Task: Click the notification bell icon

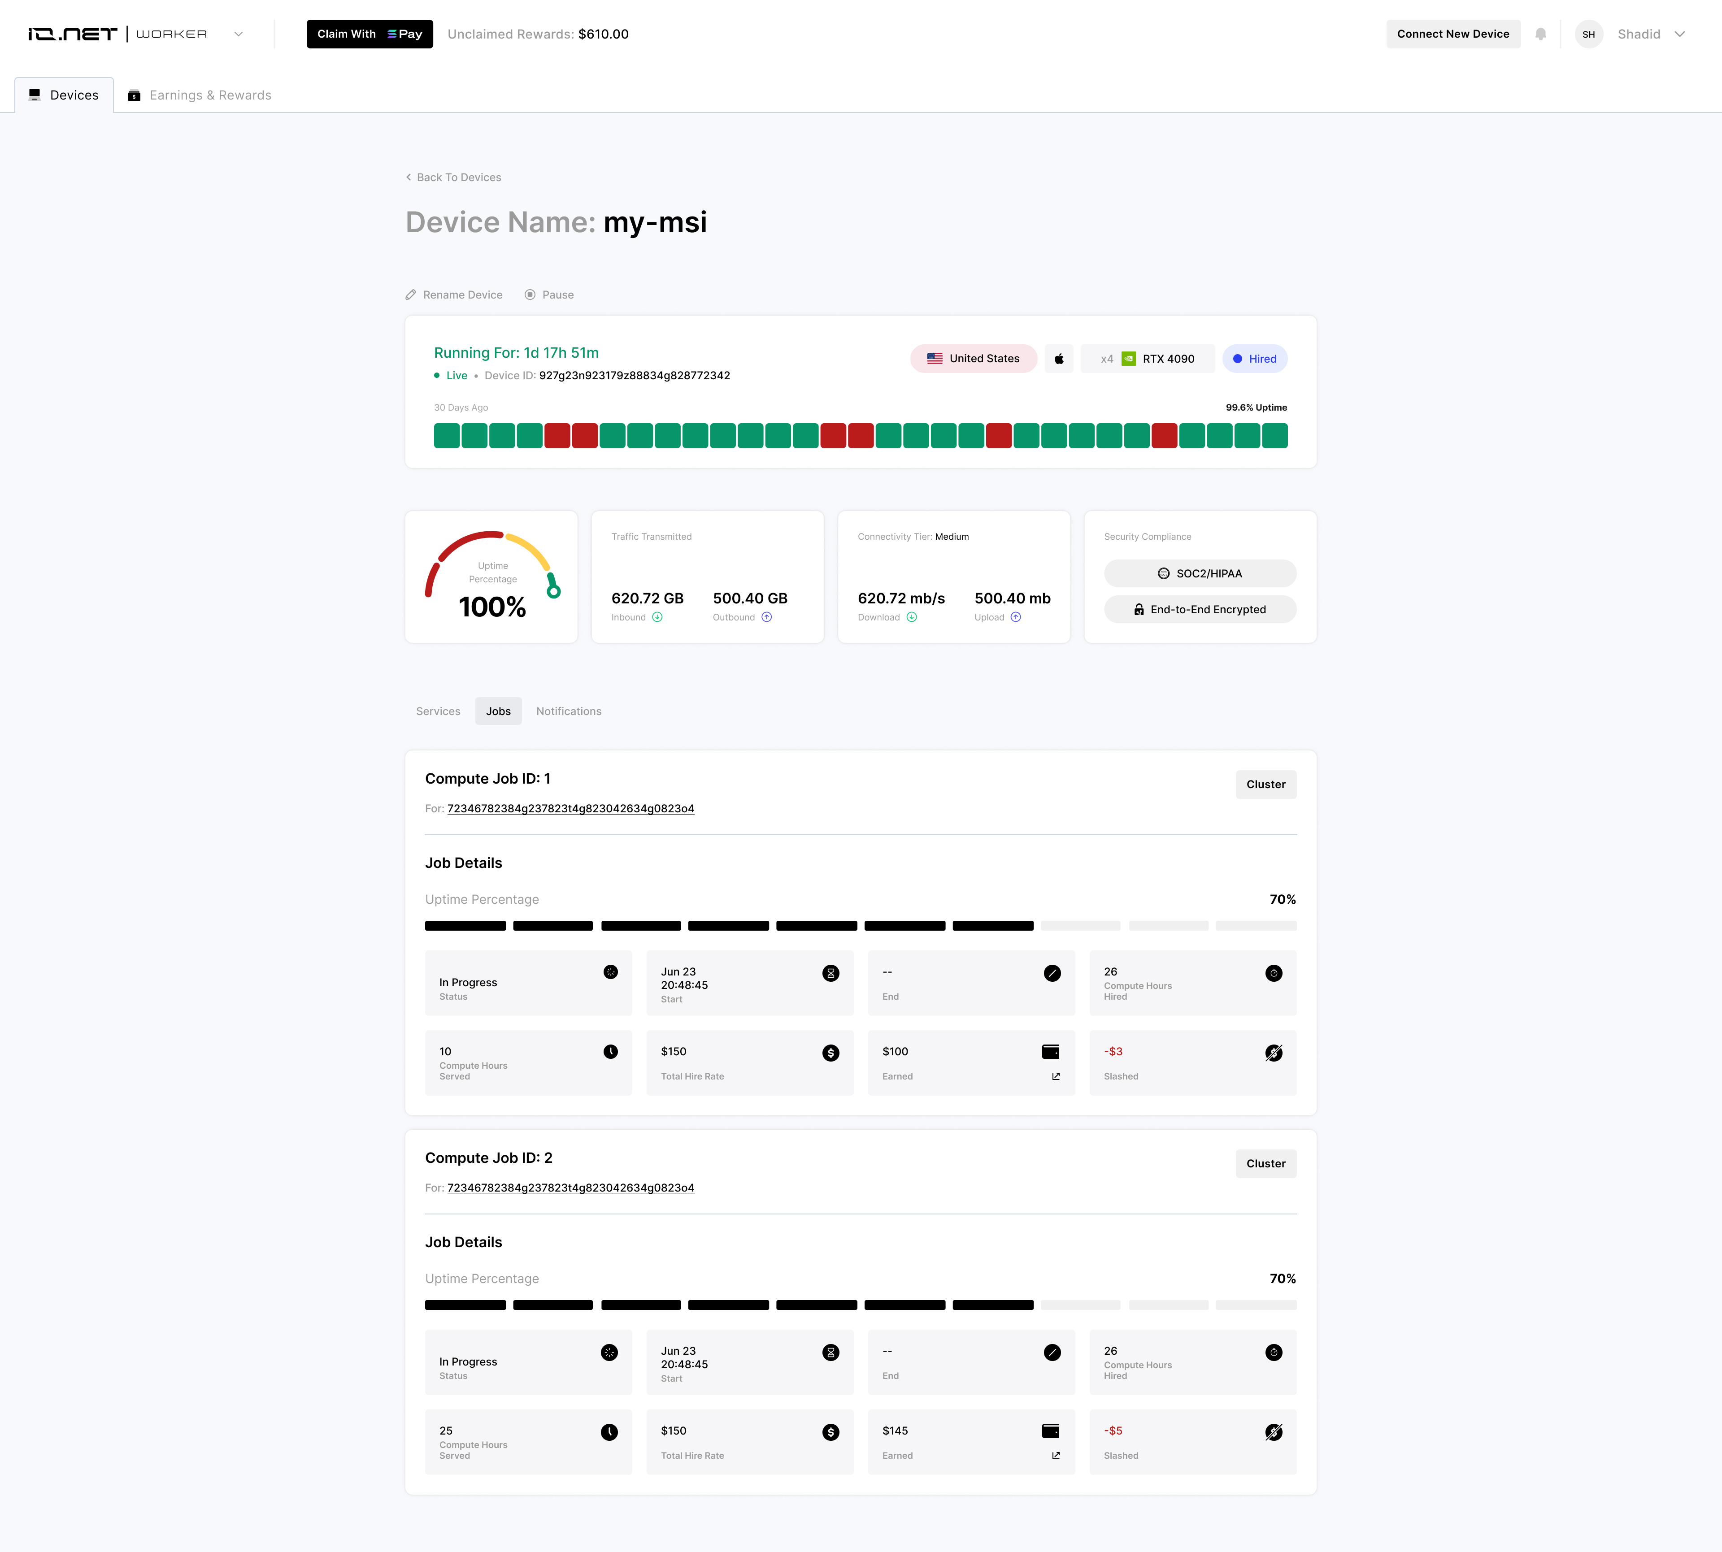Action: click(x=1540, y=34)
